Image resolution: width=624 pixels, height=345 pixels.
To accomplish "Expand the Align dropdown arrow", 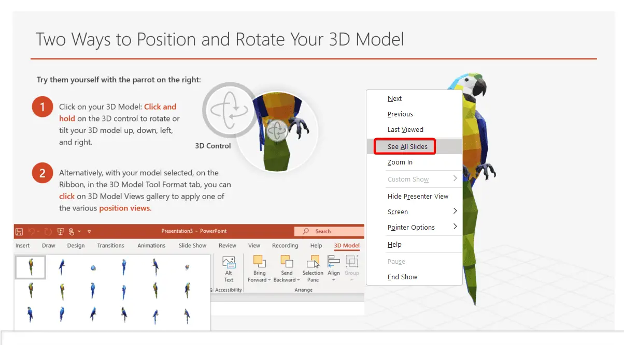I will coord(334,280).
